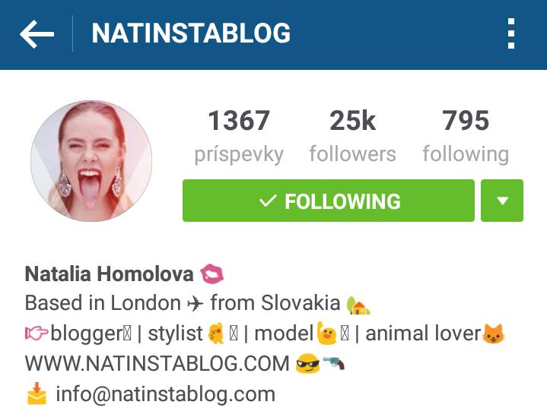
Task: Open the three-dot overflow menu
Action: coord(511,33)
